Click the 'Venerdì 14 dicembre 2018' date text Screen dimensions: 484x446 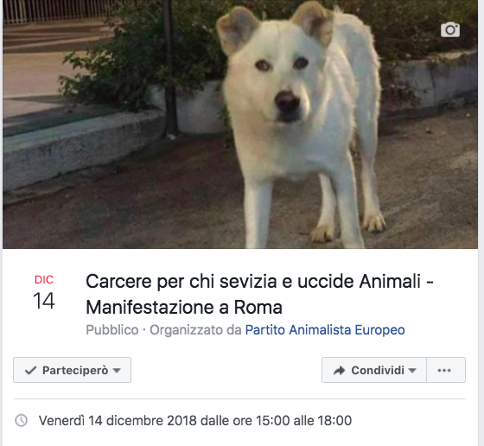coord(118,421)
